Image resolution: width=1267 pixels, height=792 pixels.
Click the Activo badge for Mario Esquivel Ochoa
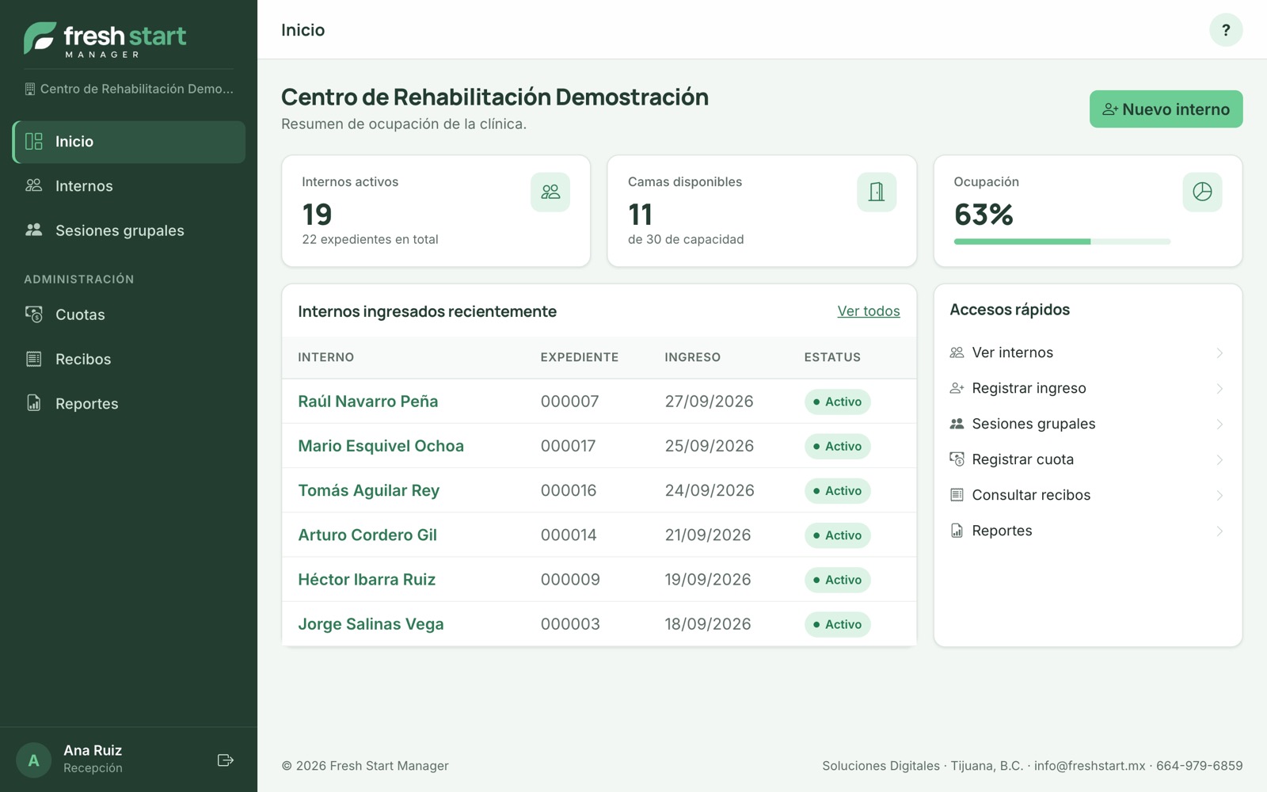(x=838, y=447)
